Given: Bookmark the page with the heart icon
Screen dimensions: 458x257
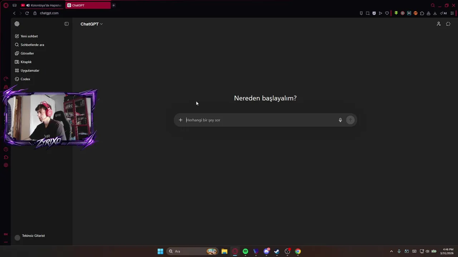Looking at the screenshot, I should click(387, 13).
